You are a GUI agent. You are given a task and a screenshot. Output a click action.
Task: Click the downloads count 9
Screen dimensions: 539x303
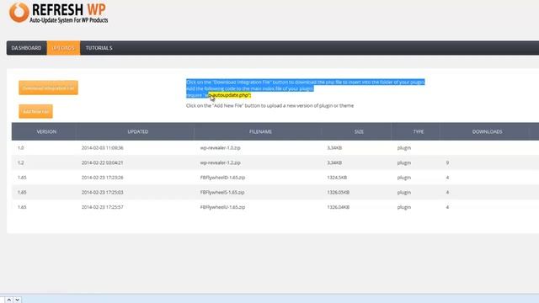[447, 162]
